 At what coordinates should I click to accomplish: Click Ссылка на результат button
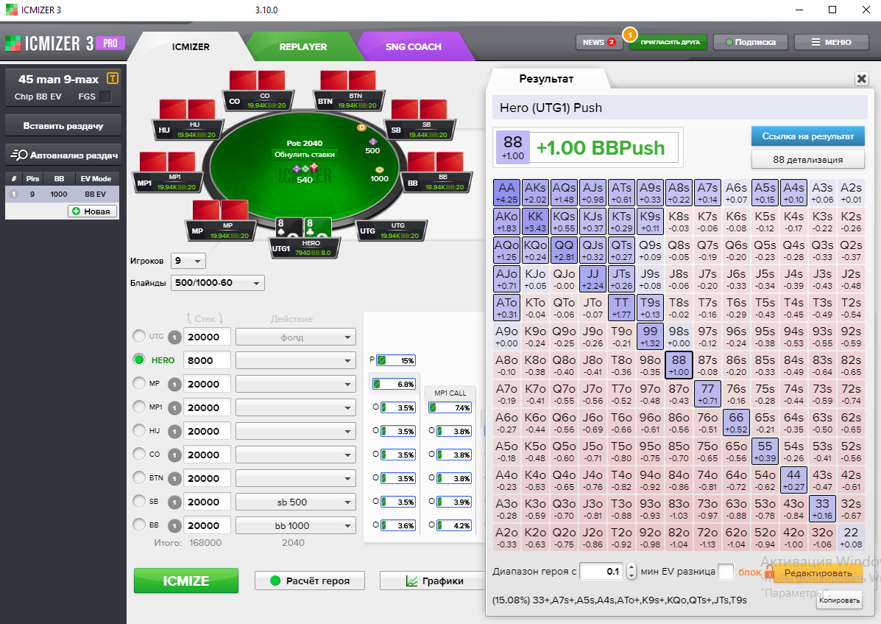807,136
